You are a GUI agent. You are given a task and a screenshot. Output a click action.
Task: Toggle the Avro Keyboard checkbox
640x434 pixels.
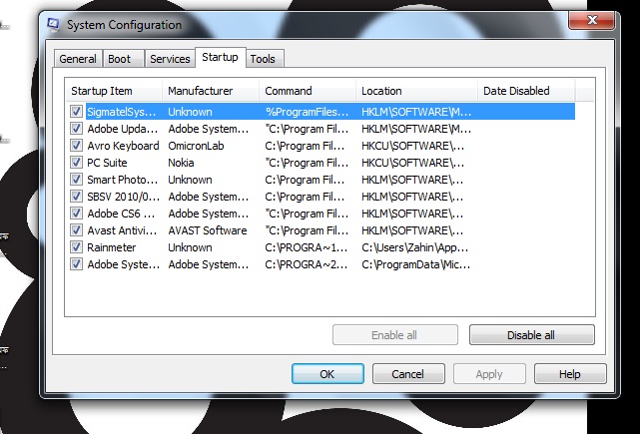[76, 146]
